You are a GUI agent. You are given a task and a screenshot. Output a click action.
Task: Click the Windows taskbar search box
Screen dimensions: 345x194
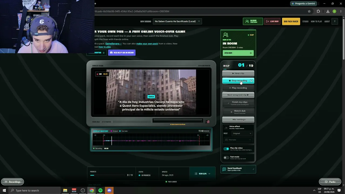[34, 190]
